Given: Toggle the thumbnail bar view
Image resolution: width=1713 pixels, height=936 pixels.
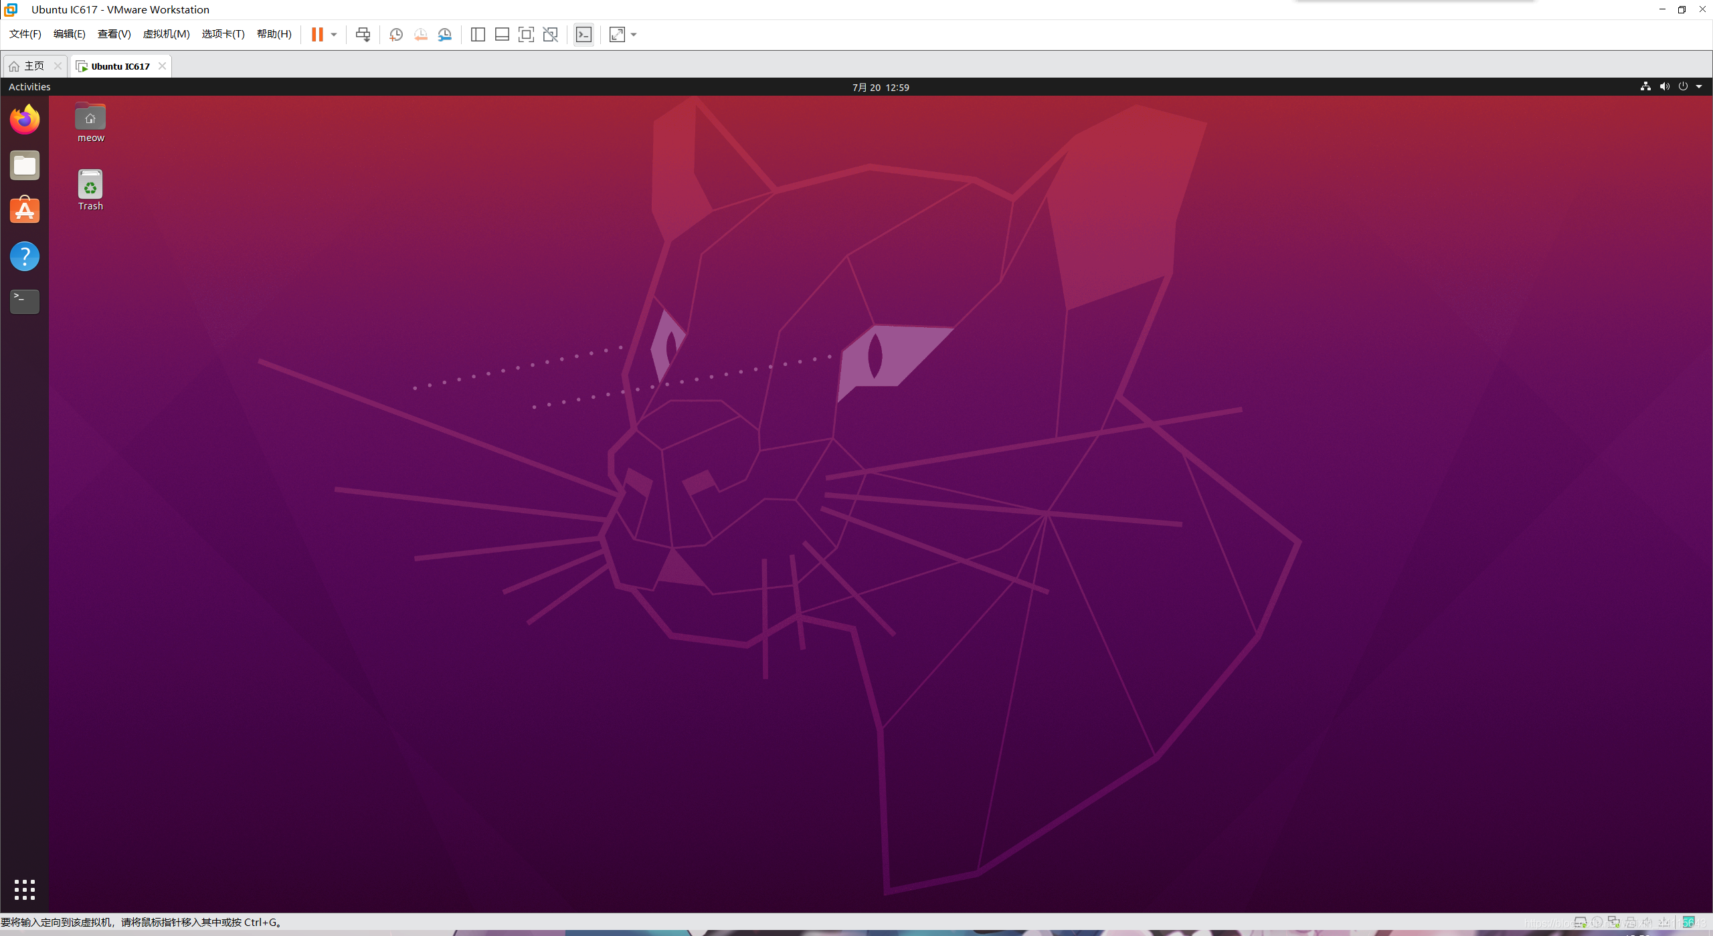Looking at the screenshot, I should tap(502, 34).
